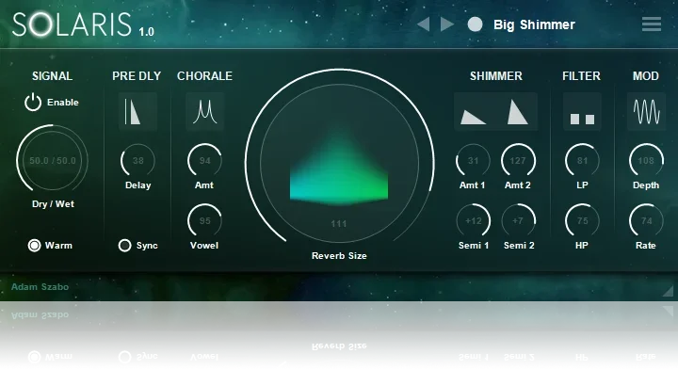The width and height of the screenshot is (678, 386).
Task: Click the round dot next to preset name
Action: point(475,24)
